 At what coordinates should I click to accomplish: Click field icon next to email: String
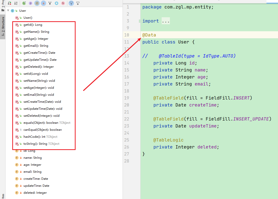pyautogui.click(x=17, y=172)
